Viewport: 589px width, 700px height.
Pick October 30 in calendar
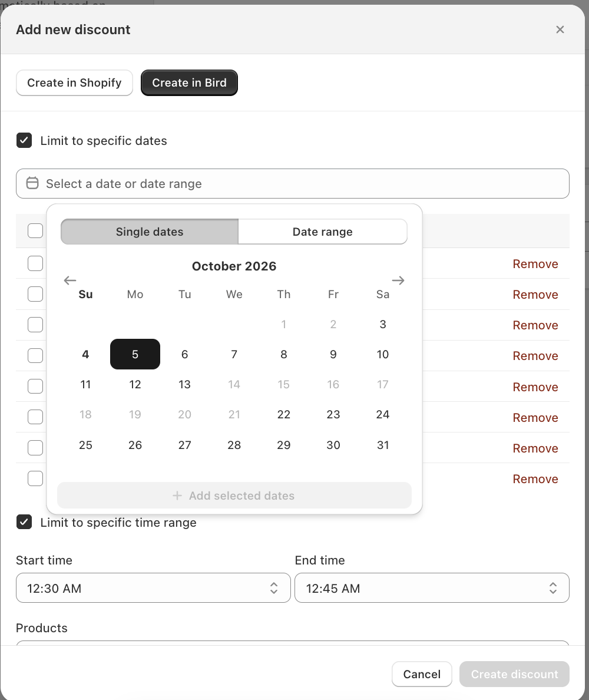(x=333, y=445)
